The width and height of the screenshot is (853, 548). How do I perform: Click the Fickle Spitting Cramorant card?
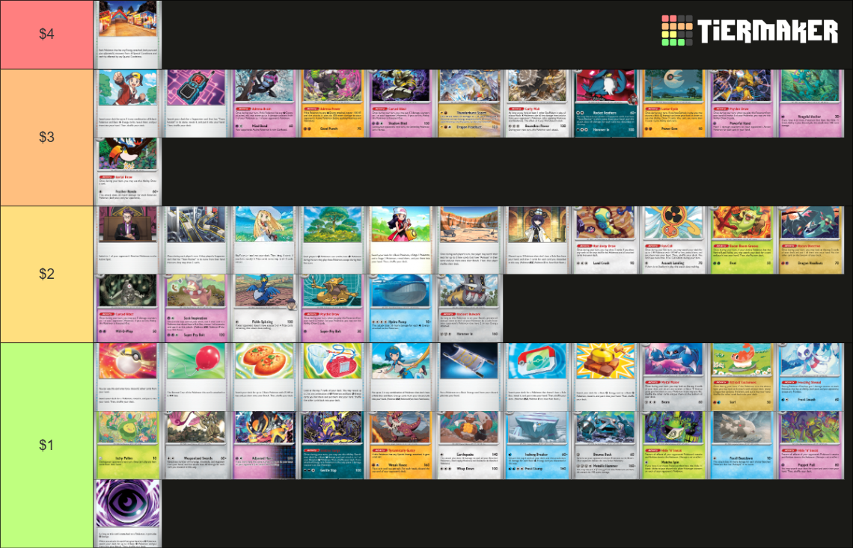(264, 308)
